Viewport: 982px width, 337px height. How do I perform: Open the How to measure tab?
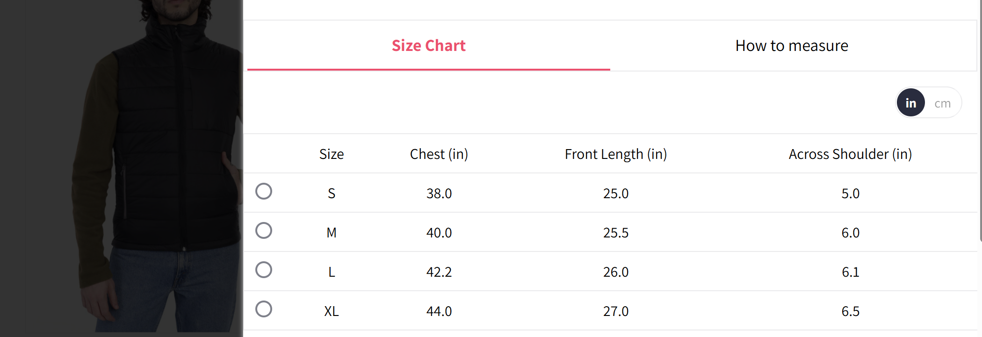791,46
